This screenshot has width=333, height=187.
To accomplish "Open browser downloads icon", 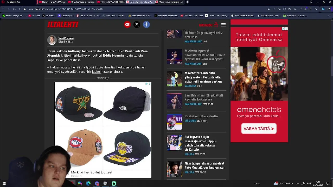I will (x=305, y=9).
